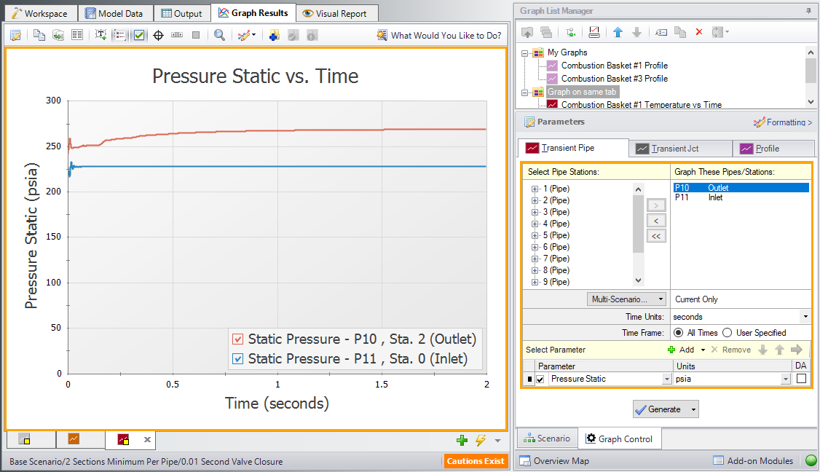820x472 pixels.
Task: Click the crosshair icon in graph toolbar
Action: coord(158,35)
